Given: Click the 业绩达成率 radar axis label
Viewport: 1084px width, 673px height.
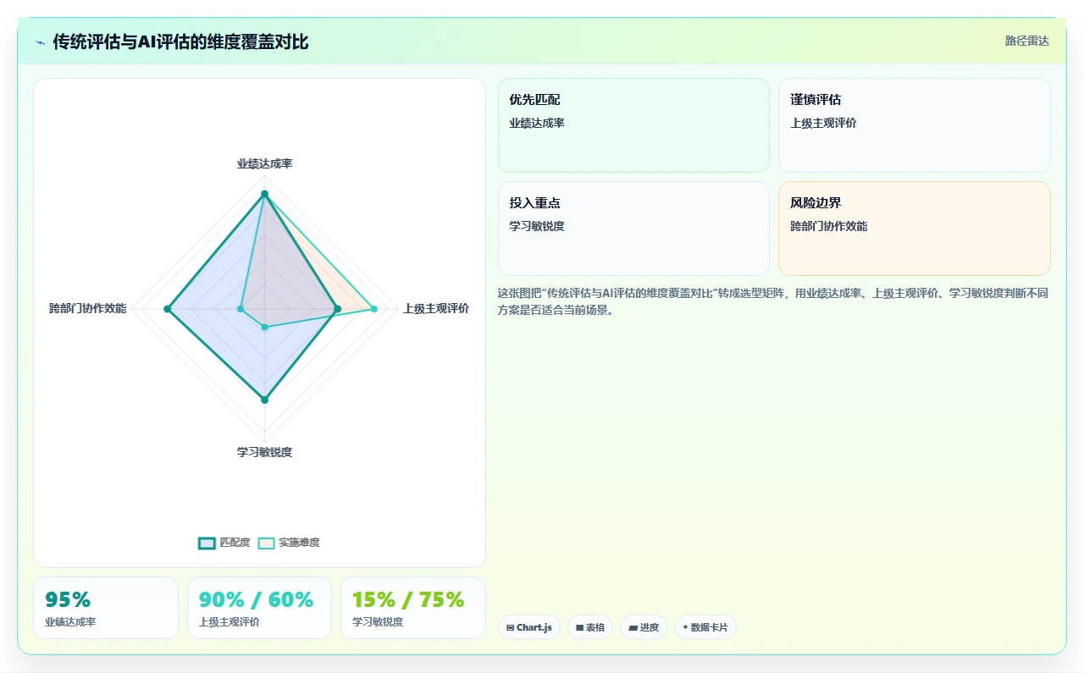Looking at the screenshot, I should [264, 163].
